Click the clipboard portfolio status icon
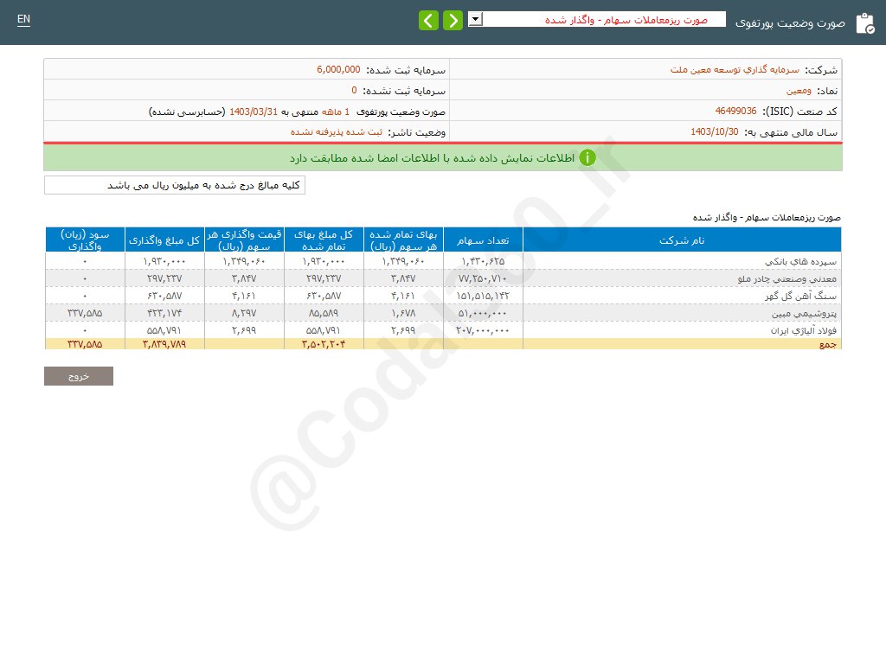This screenshot has width=886, height=664. pyautogui.click(x=864, y=23)
